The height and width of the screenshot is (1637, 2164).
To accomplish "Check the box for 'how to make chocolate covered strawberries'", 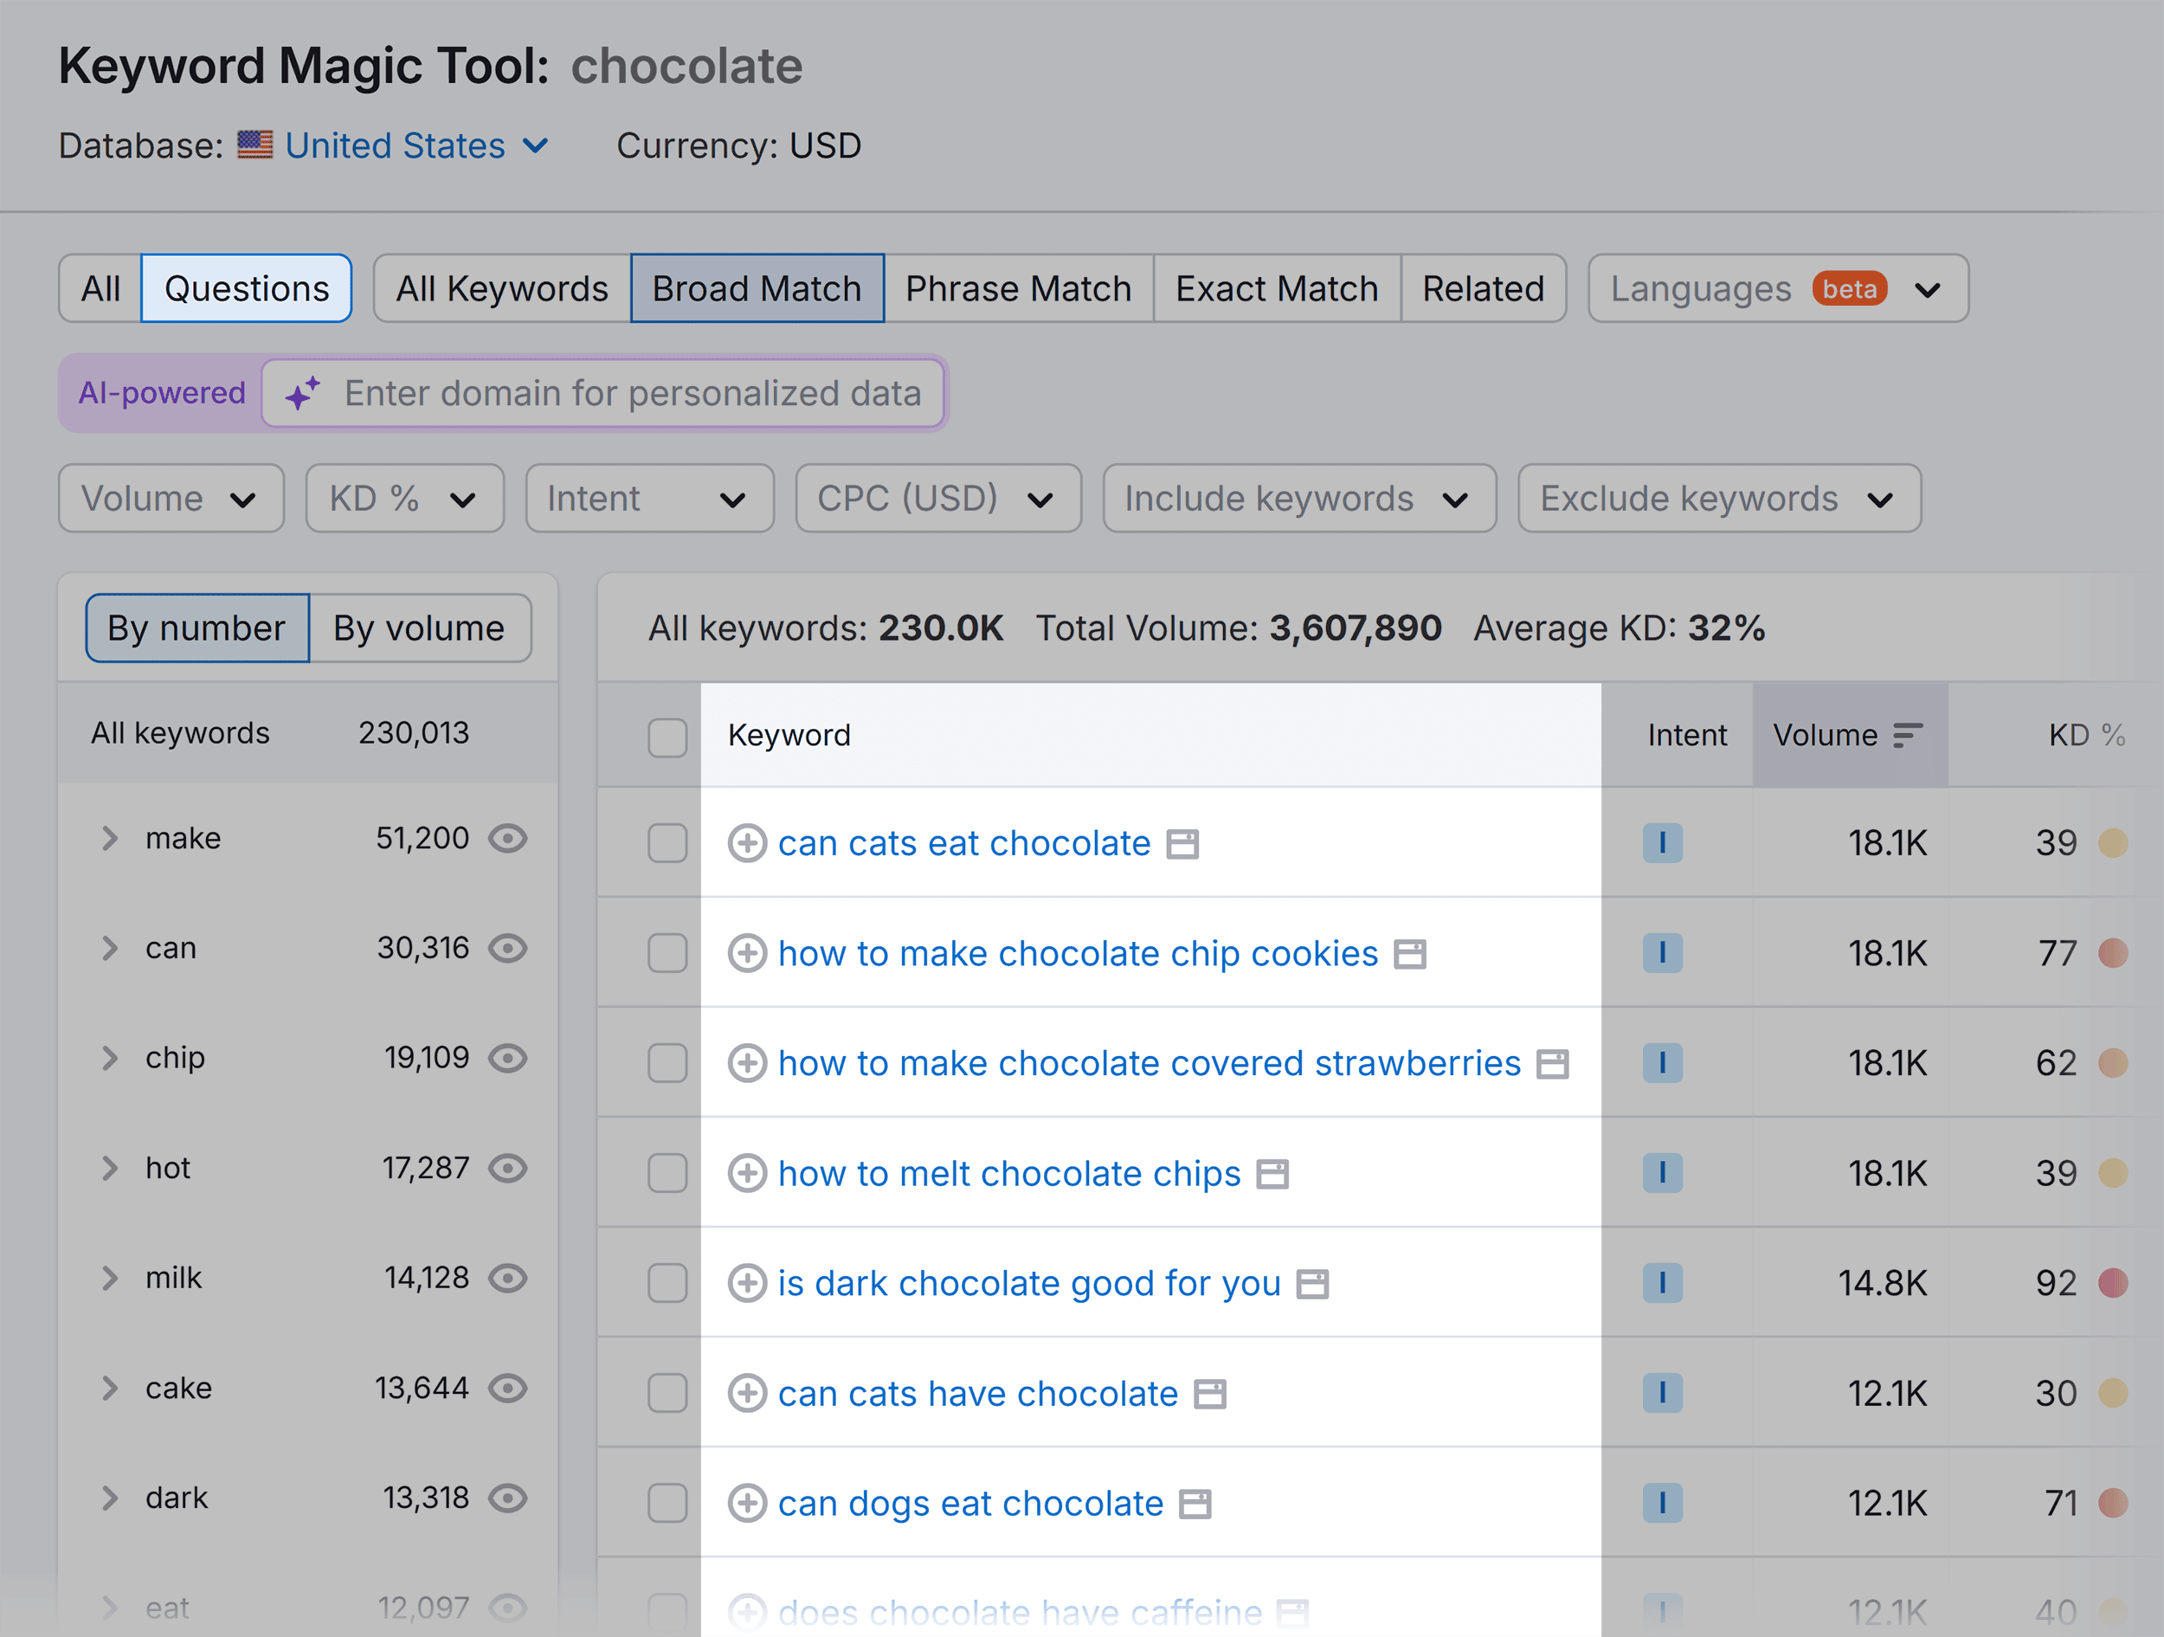I will [667, 1063].
